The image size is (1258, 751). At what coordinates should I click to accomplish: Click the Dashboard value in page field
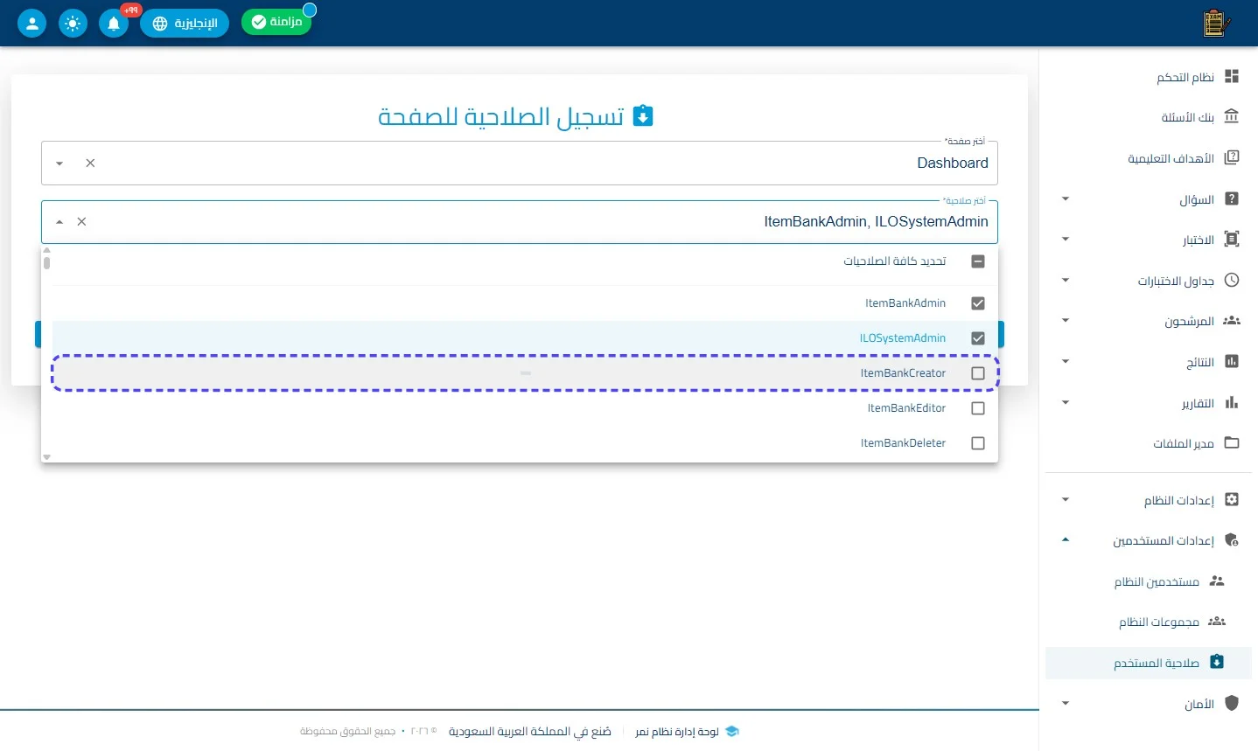(x=953, y=163)
